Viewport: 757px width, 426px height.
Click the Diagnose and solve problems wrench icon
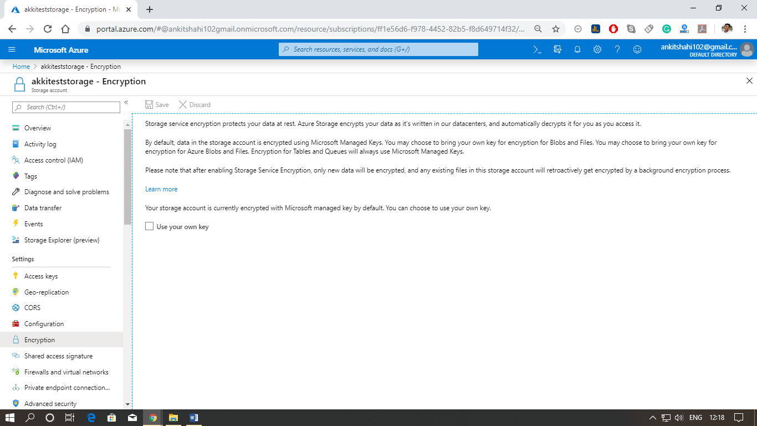click(x=16, y=192)
